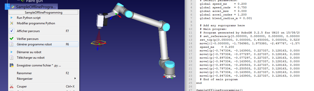Choose Modifier programme Python option
Image resolution: width=314 pixels, height=91 pixels.
coord(36,23)
